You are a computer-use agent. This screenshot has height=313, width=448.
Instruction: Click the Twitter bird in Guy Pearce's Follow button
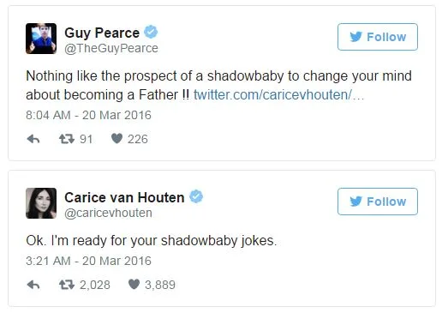(356, 37)
